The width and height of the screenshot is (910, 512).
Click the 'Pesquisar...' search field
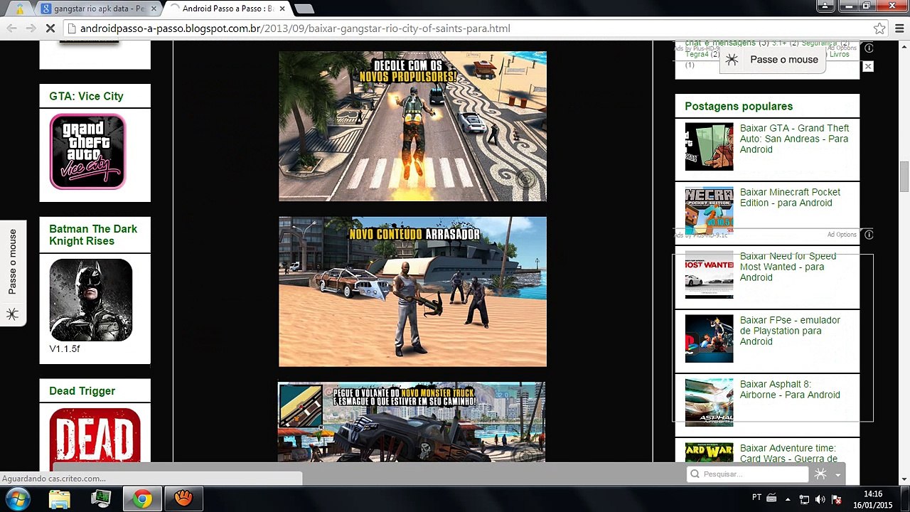(x=749, y=474)
